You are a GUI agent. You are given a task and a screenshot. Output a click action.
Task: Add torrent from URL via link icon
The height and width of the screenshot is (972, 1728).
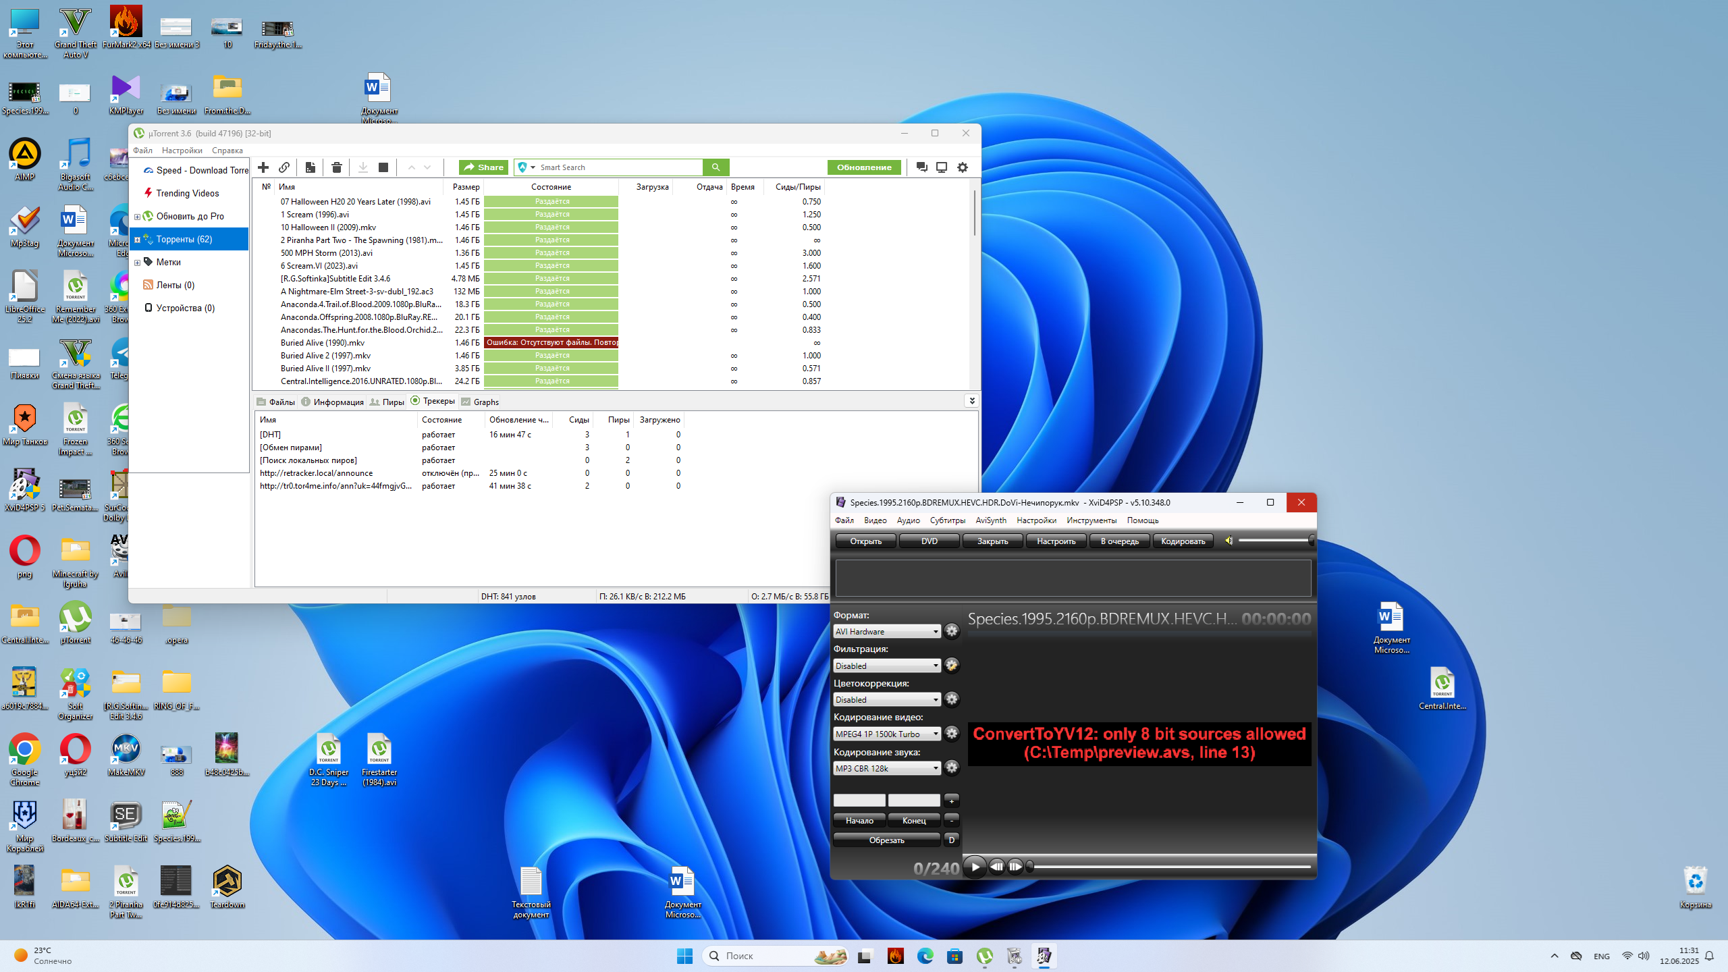[284, 167]
